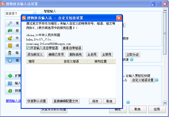
Task: Minimize the Sogou settings window
Action: coord(153,4)
